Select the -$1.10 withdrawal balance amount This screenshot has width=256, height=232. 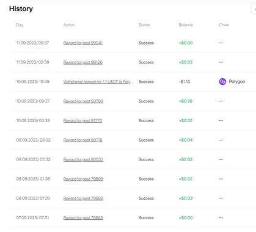coord(185,82)
